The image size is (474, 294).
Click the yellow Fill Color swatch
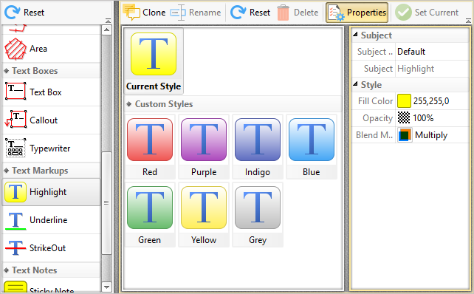click(404, 101)
